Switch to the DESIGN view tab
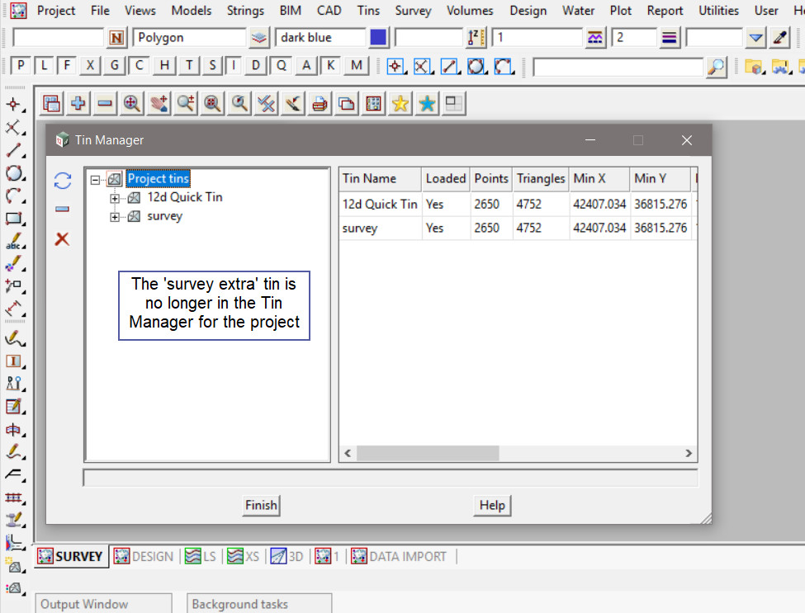The width and height of the screenshot is (805, 613). pos(144,557)
